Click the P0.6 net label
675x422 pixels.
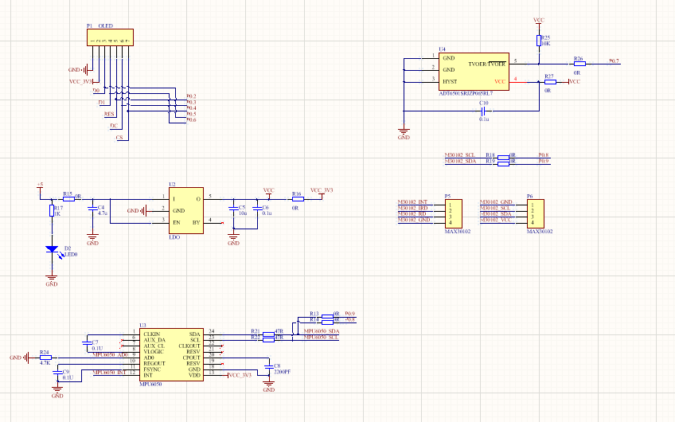point(191,120)
